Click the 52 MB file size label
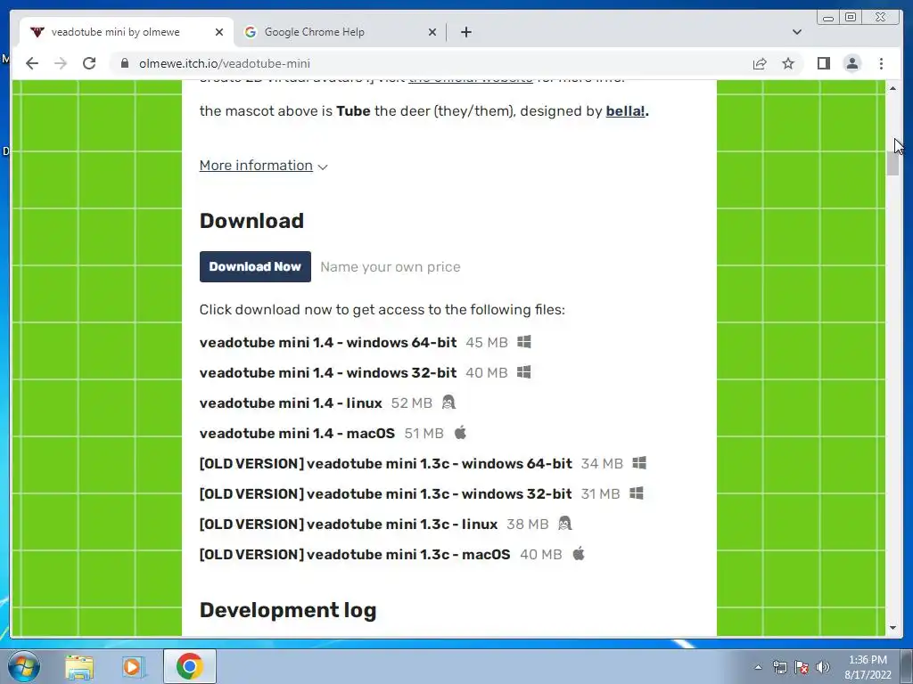This screenshot has height=684, width=913. (x=412, y=403)
